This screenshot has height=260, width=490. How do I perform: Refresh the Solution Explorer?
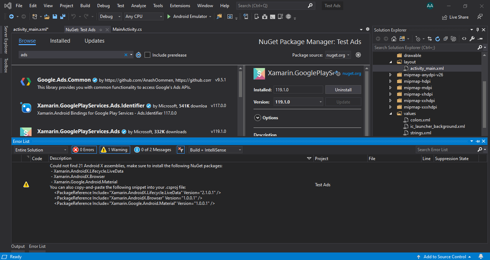click(438, 39)
